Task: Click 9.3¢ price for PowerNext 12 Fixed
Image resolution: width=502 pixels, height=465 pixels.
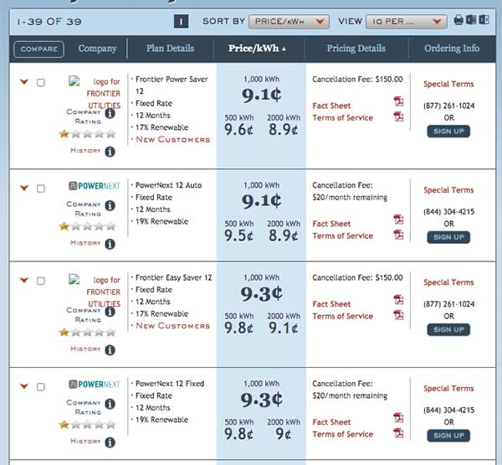Action: pyautogui.click(x=261, y=400)
